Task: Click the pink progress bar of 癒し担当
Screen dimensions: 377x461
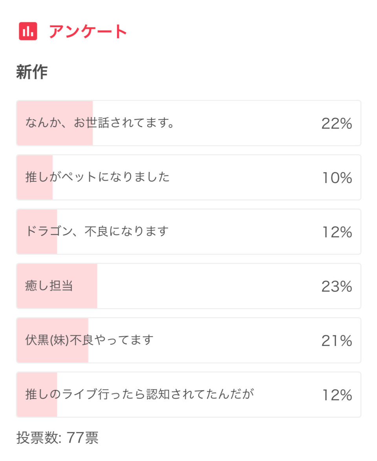Action: pyautogui.click(x=57, y=286)
